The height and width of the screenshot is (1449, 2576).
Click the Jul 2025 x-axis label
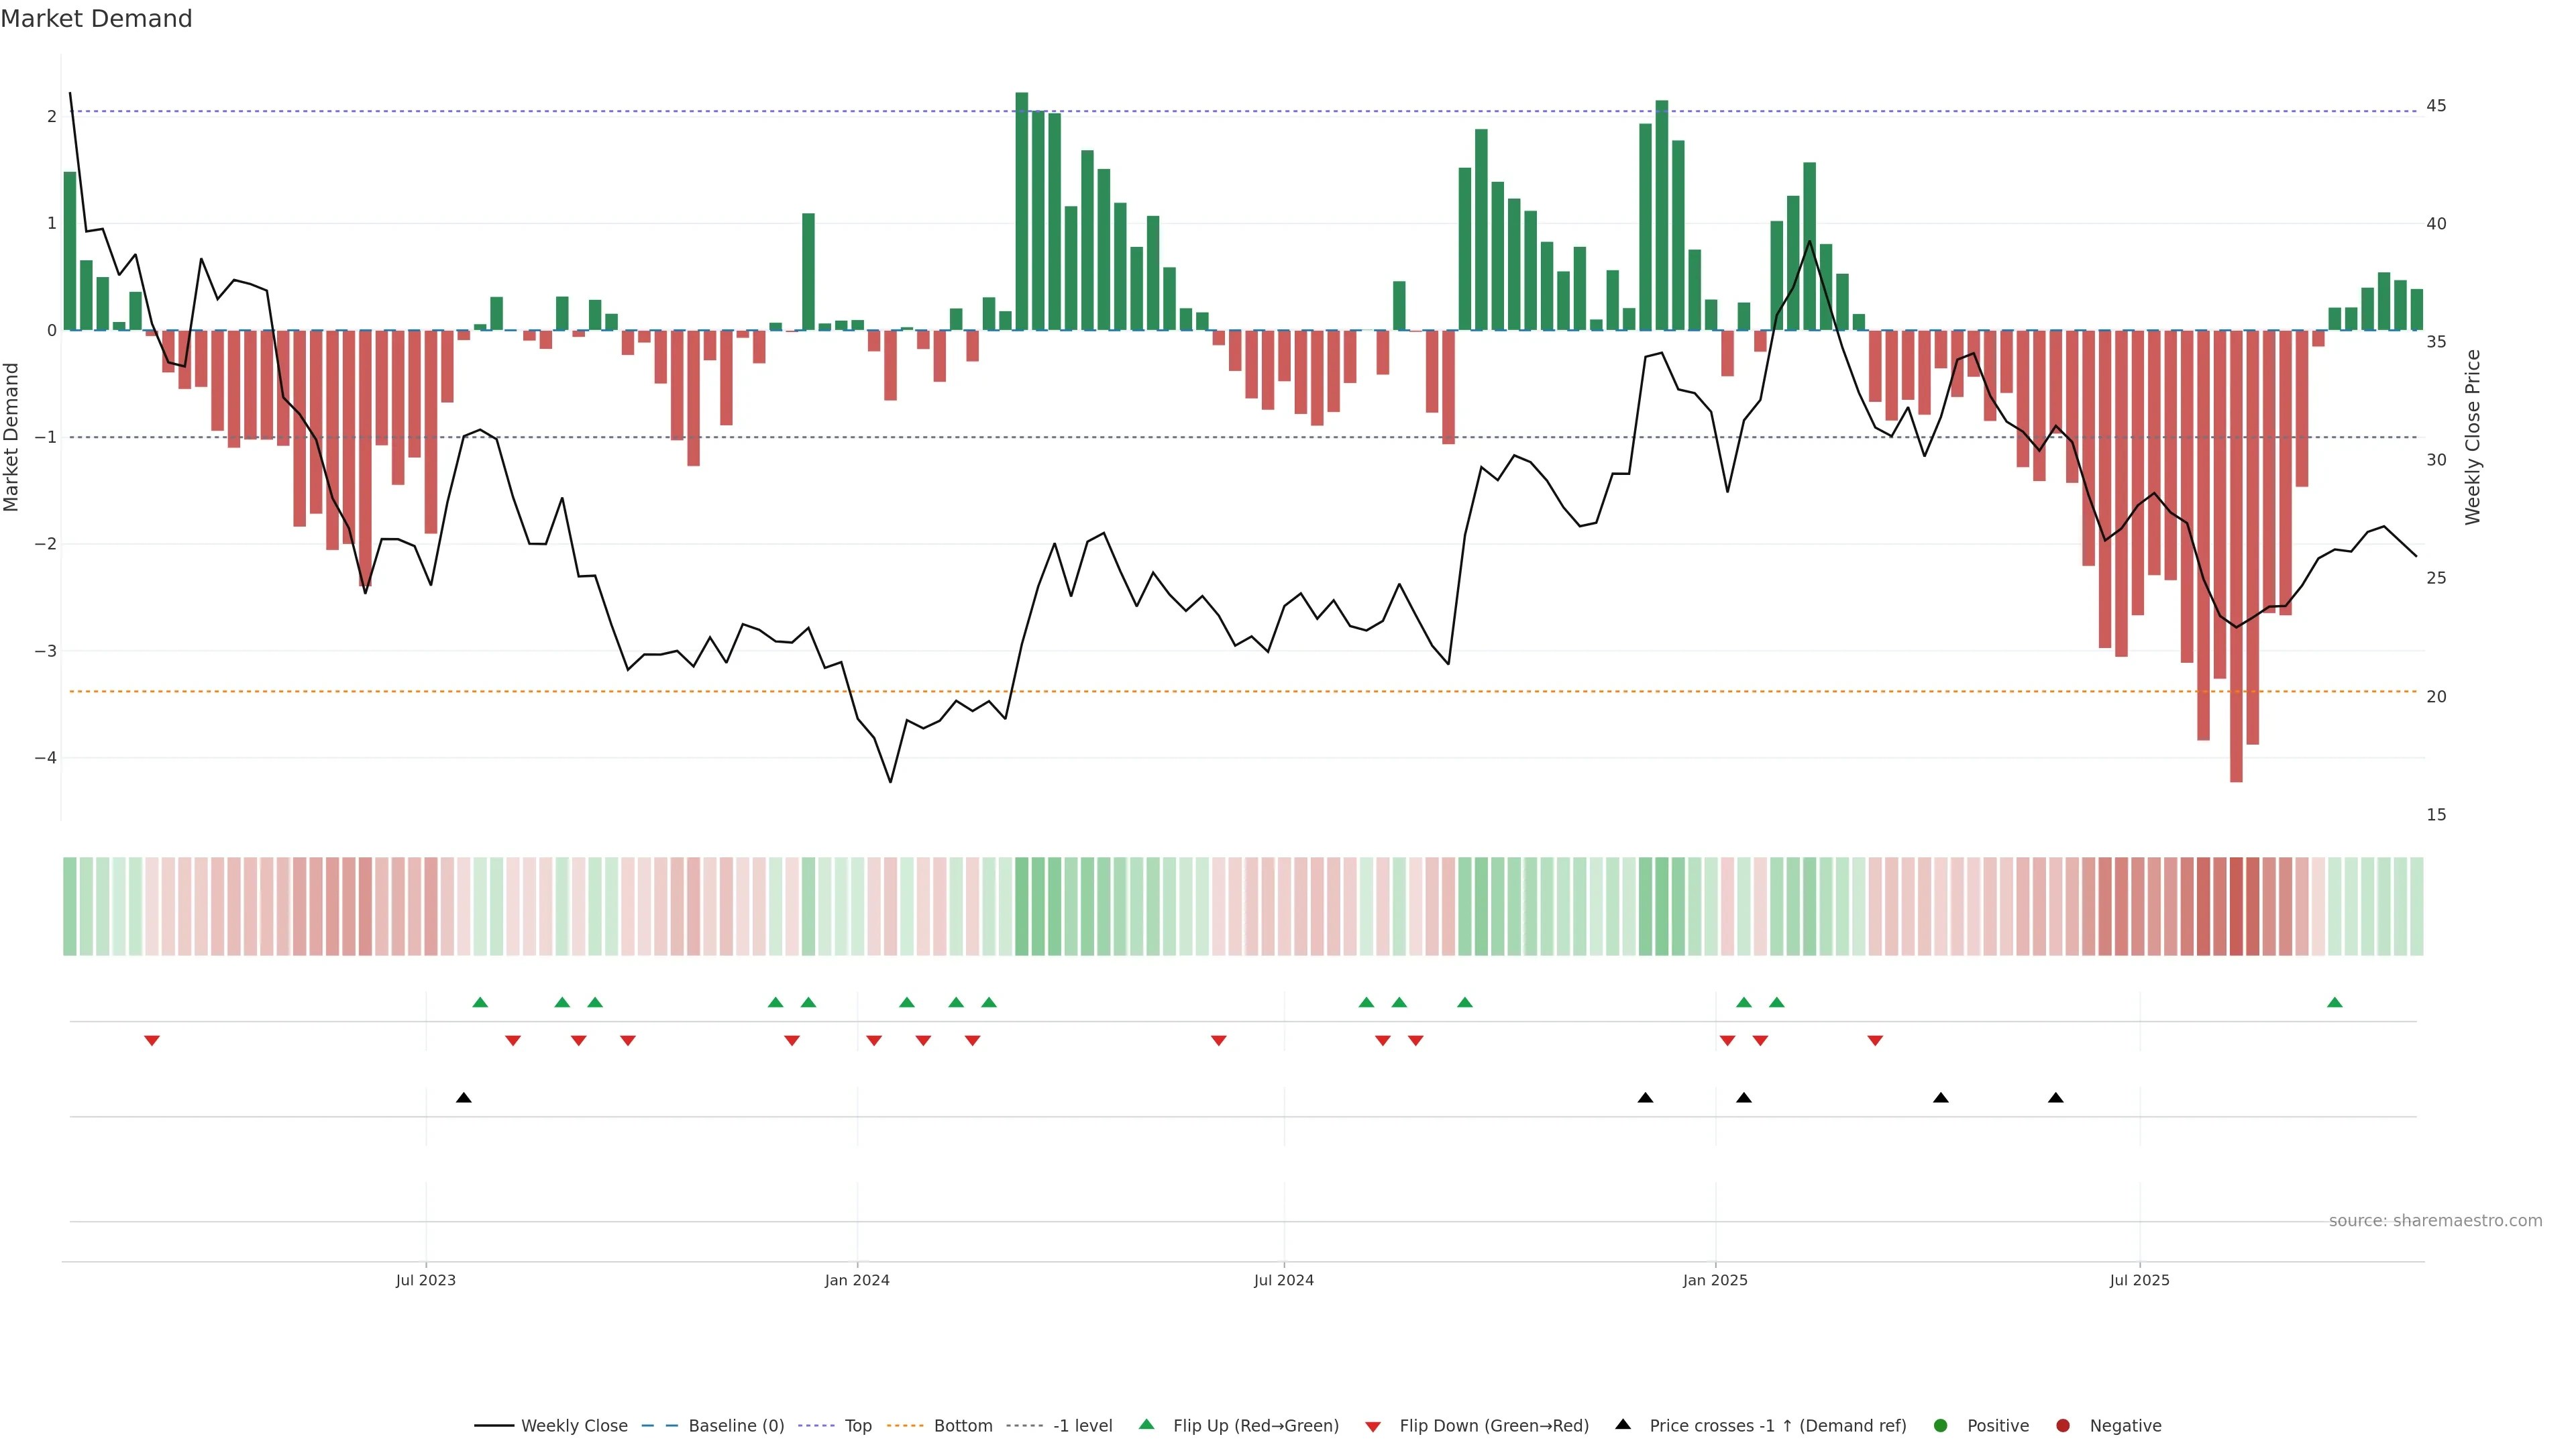pos(2139,1280)
